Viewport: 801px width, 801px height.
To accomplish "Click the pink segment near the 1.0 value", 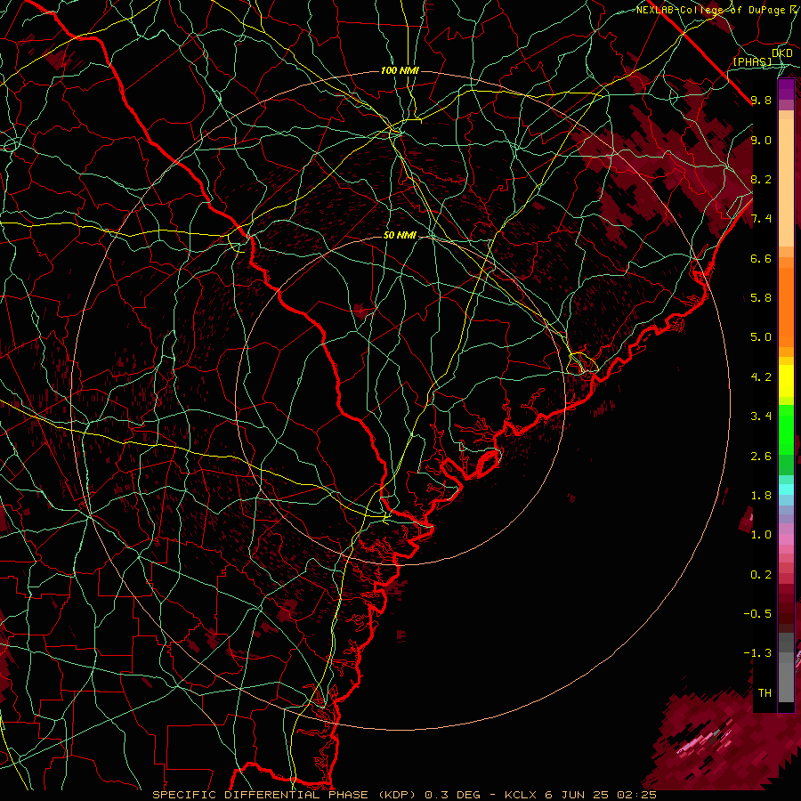I will tap(786, 539).
